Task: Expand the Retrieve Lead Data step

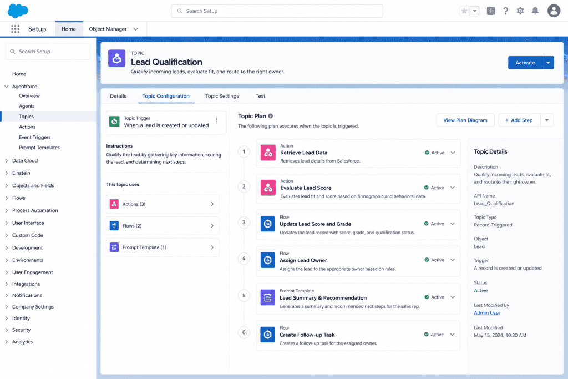Action: coord(453,153)
